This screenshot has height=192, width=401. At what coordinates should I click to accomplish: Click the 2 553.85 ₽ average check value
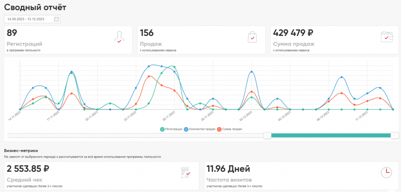coord(28,169)
